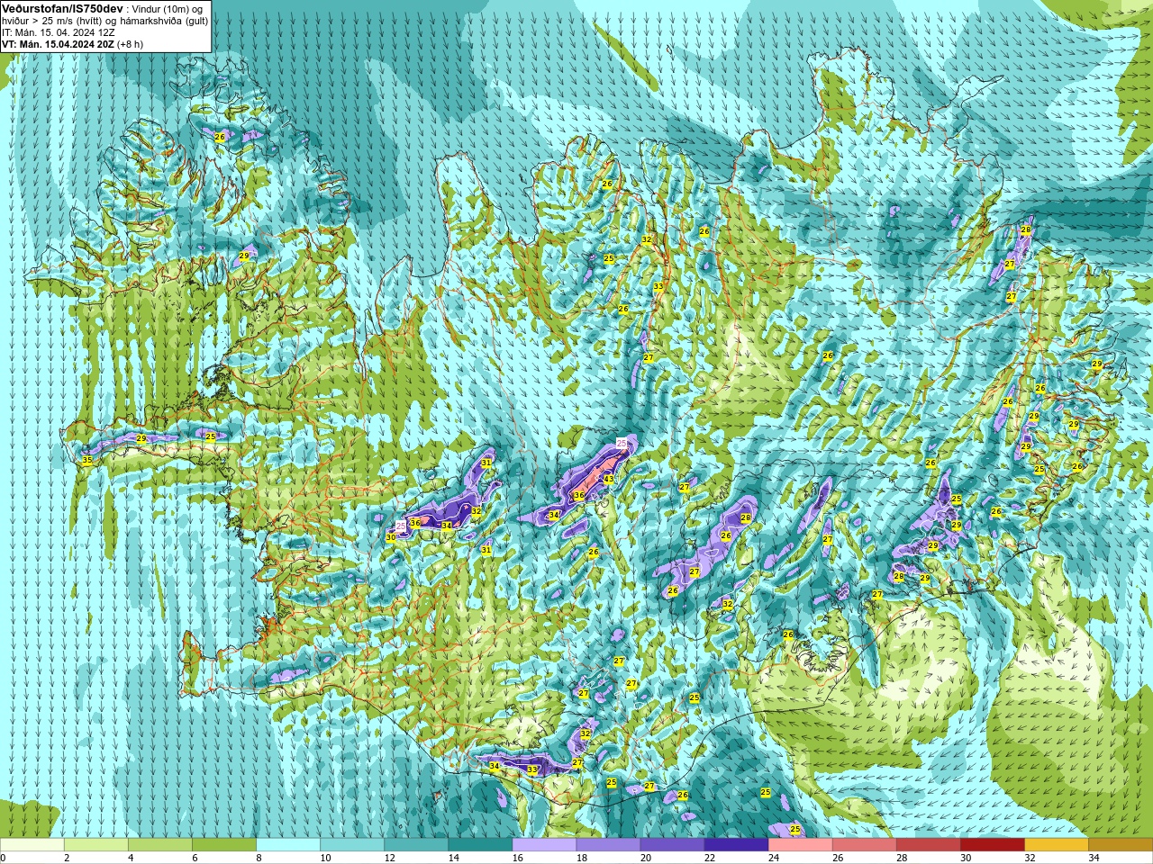Choose the 22–24 m/s dark indigo legend swatch
1153x864 pixels.
tap(736, 844)
